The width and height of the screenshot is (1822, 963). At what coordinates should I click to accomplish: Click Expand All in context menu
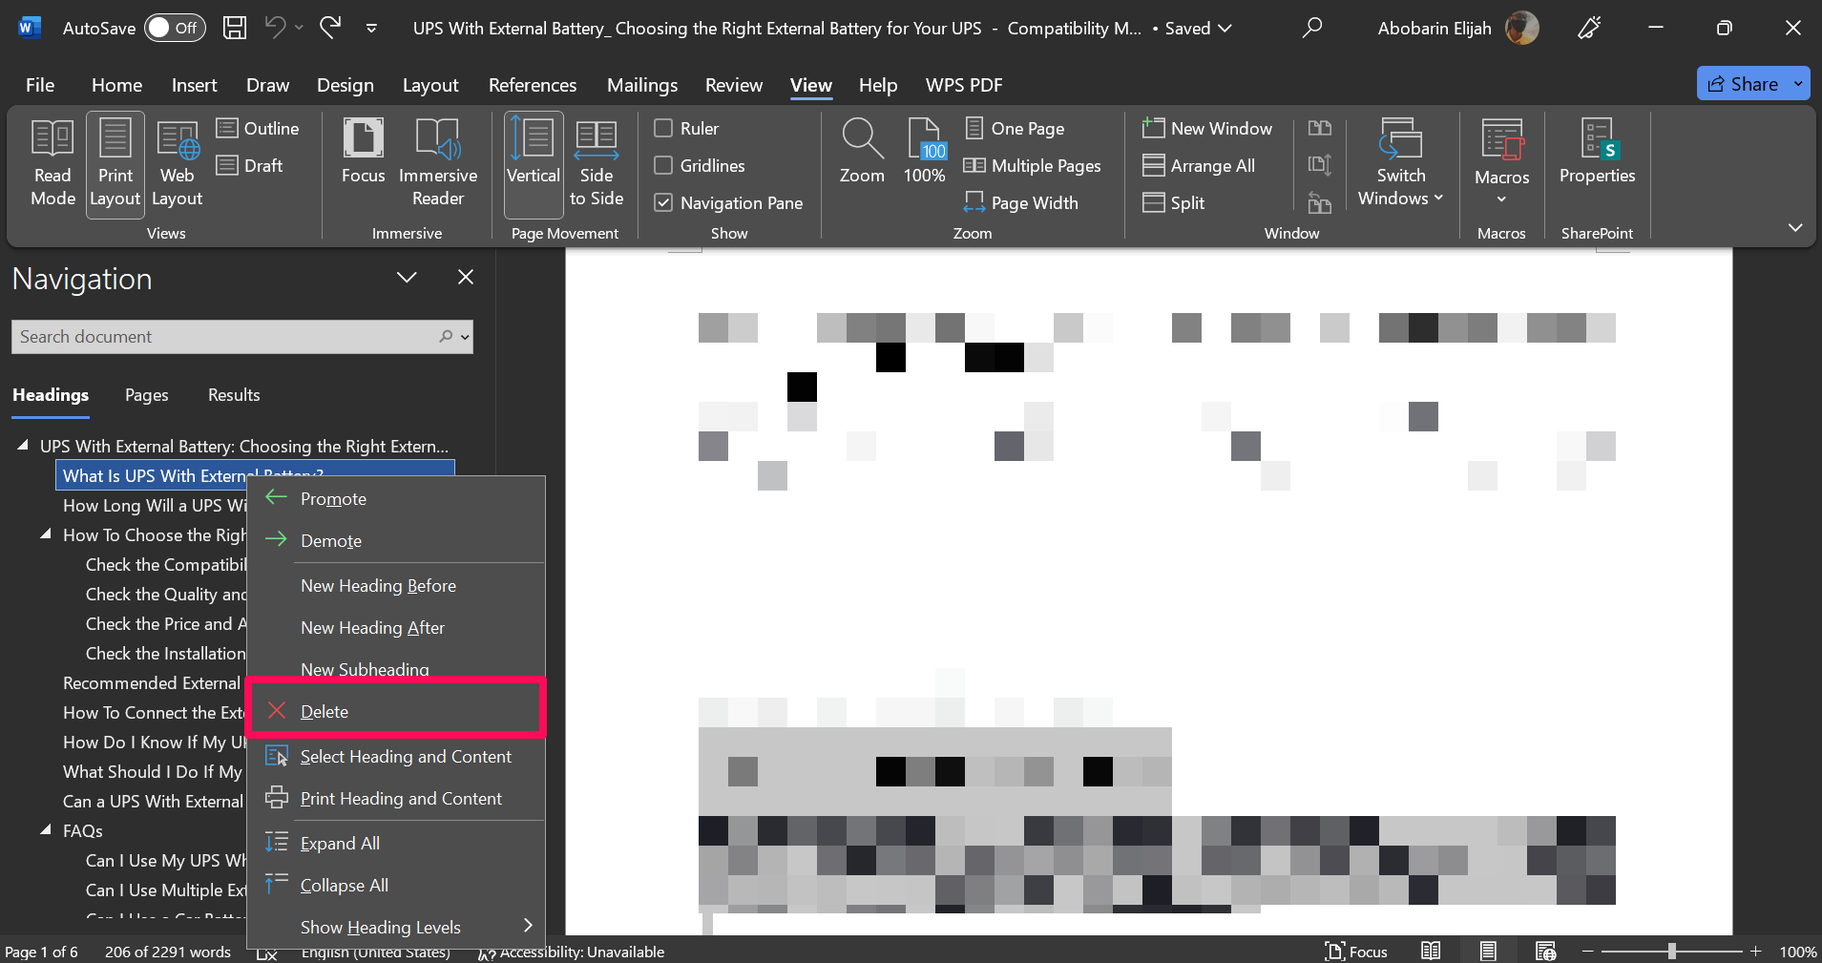[x=397, y=843]
